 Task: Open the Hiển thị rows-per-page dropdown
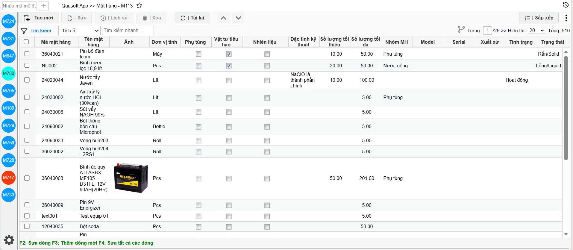537,30
